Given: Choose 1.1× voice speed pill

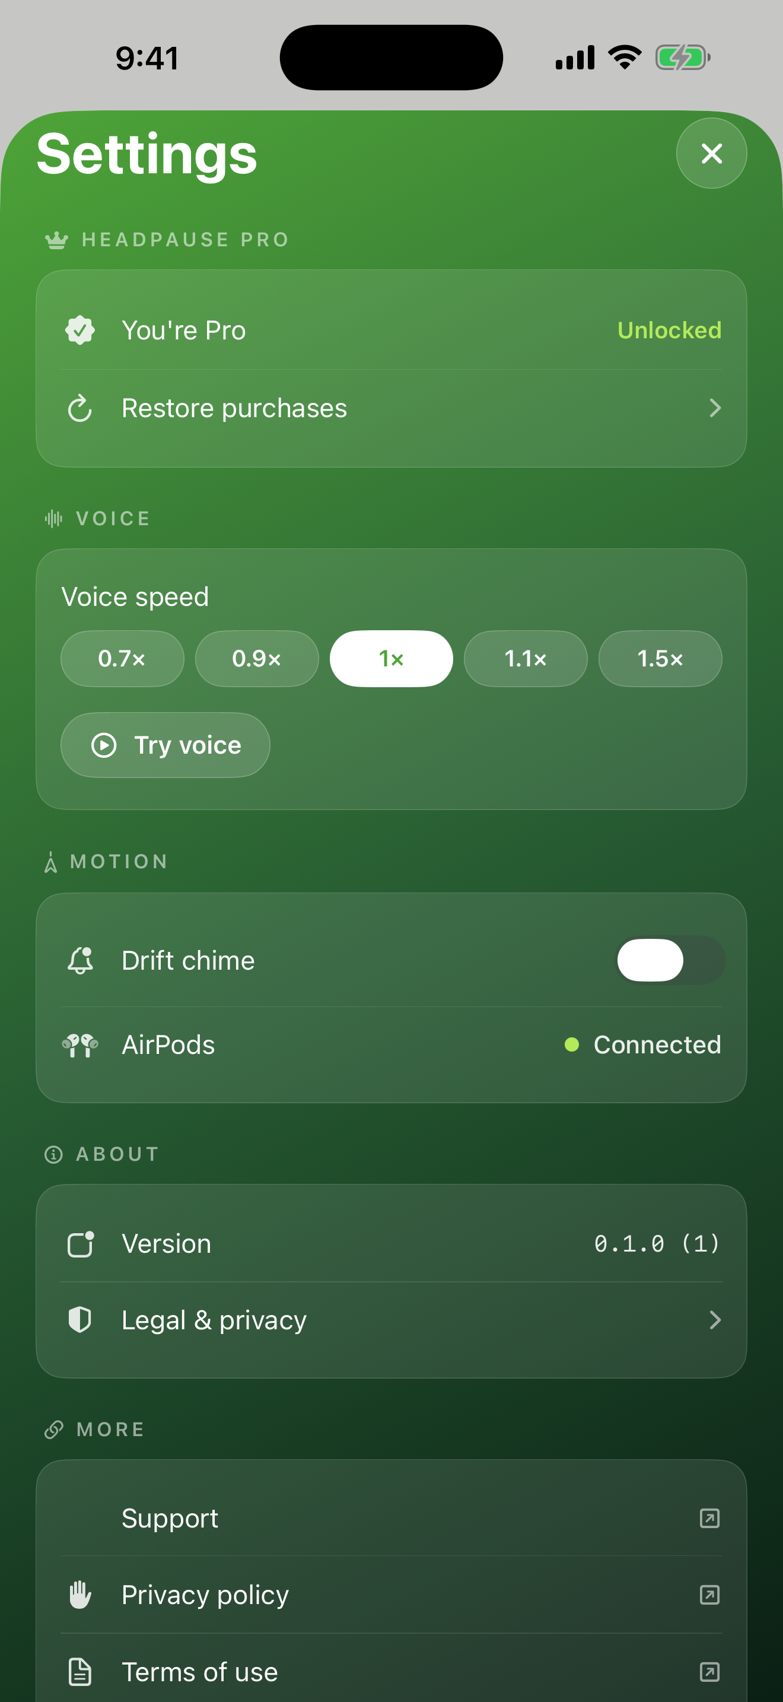Looking at the screenshot, I should coord(526,659).
